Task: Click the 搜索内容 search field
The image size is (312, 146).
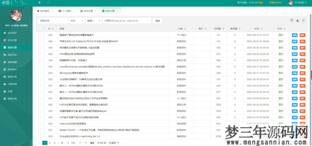Action: tap(53, 21)
